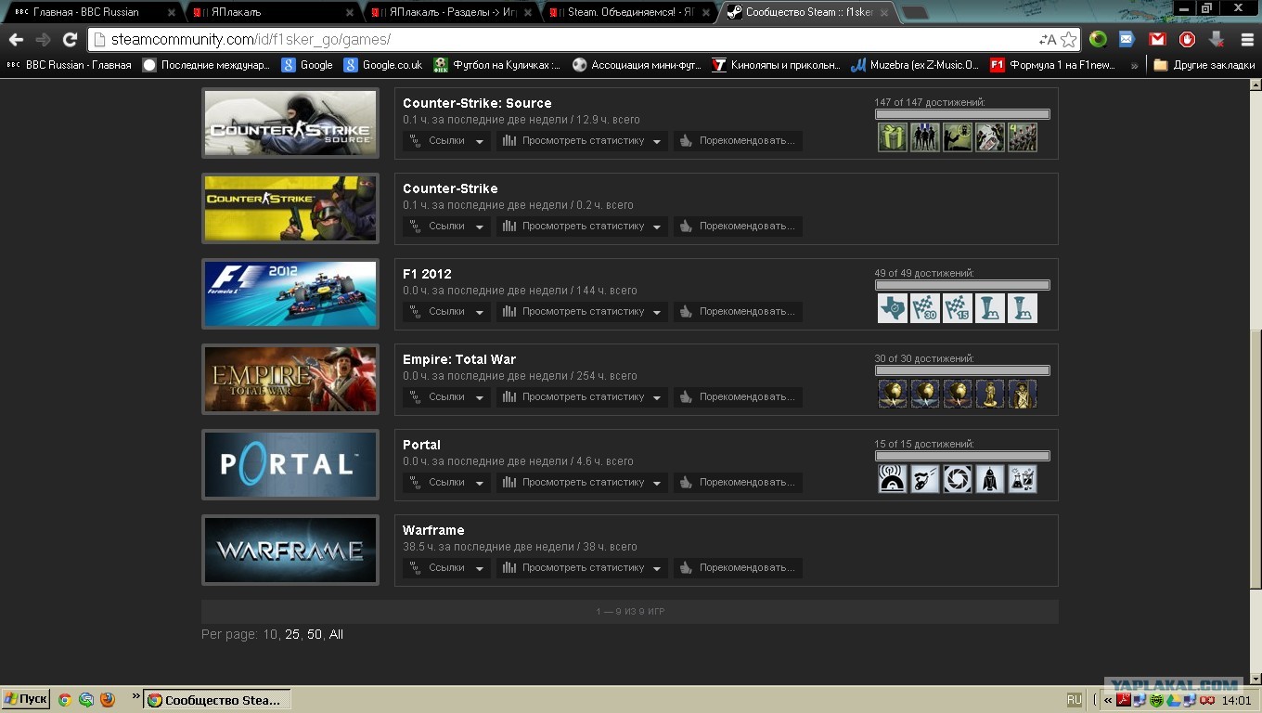Launch Chrome from the quick launch bar

tap(65, 700)
